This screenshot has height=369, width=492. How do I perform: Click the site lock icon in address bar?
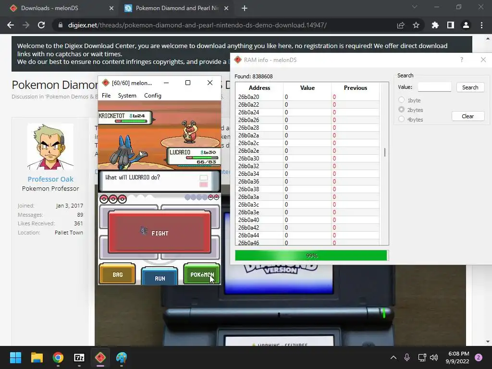click(61, 25)
